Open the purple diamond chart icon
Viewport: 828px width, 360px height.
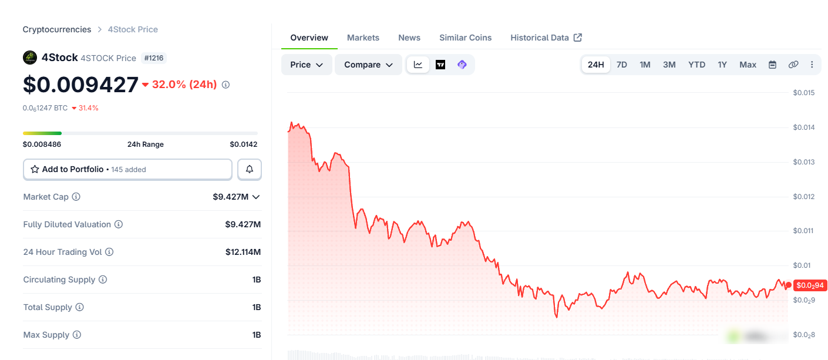click(x=462, y=65)
